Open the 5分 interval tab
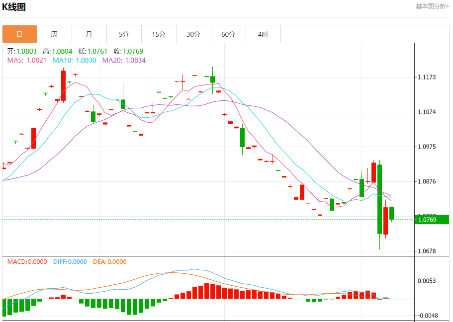 [124, 34]
